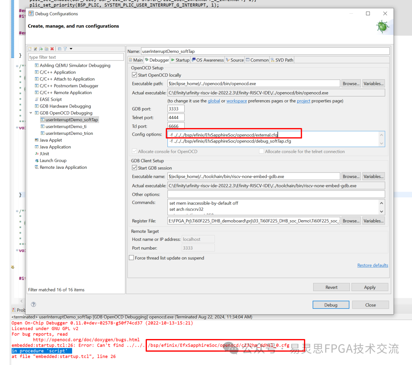Image resolution: width=412 pixels, height=365 pixels.
Task: Select Ashling QEMU Simulator Debugging configuration type
Action: coord(75,65)
